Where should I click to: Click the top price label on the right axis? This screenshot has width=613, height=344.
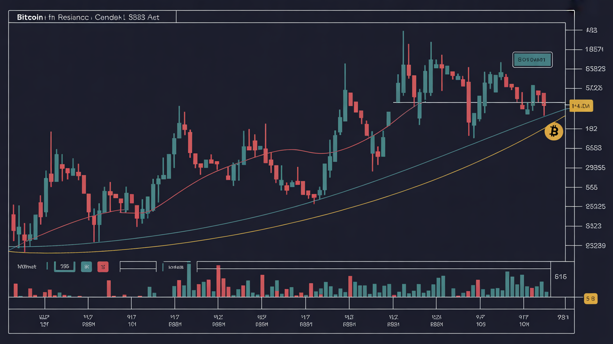pyautogui.click(x=592, y=30)
